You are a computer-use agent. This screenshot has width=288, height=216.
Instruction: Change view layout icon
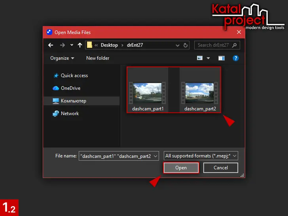(x=200, y=58)
